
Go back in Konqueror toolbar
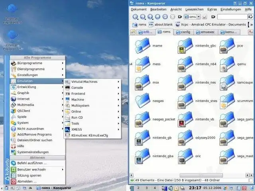click(x=135, y=17)
